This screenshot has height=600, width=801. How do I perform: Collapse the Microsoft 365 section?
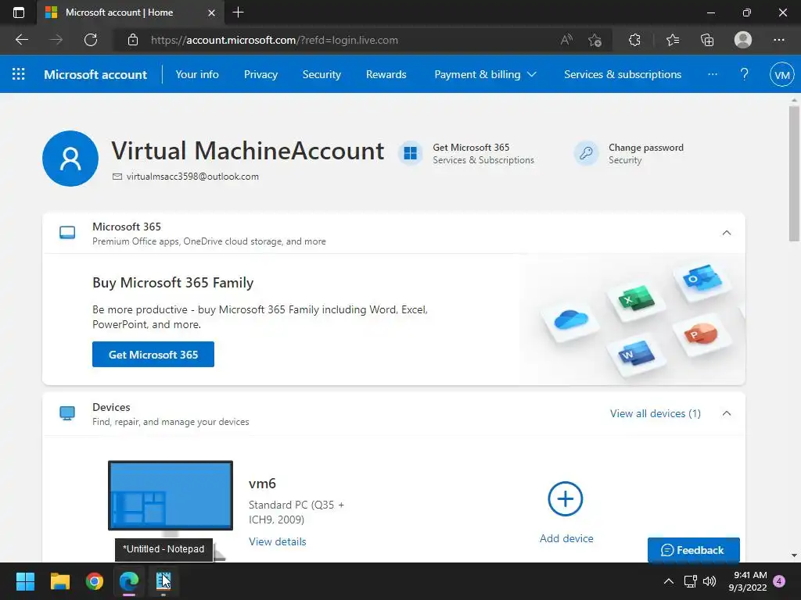coord(727,233)
